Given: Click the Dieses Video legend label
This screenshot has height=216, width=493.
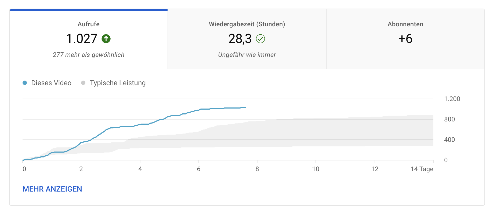Looking at the screenshot, I should click(51, 83).
